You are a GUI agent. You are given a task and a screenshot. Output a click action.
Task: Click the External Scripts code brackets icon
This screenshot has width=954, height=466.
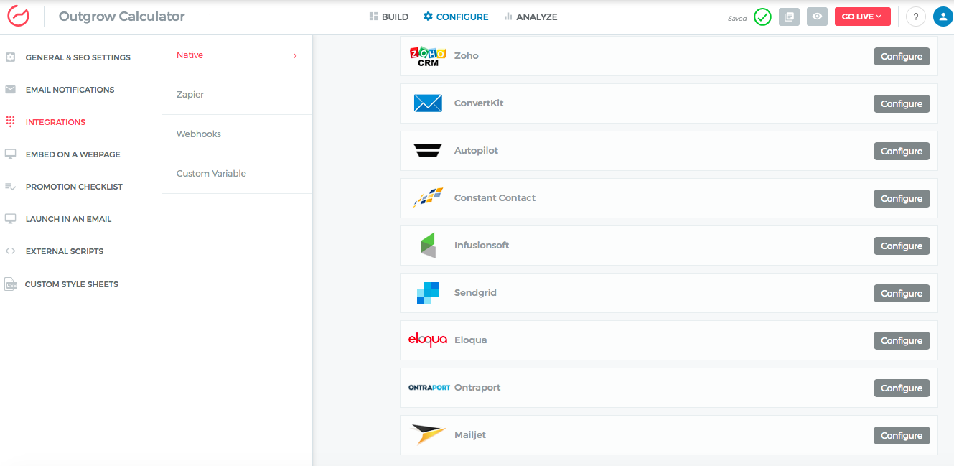(10, 251)
